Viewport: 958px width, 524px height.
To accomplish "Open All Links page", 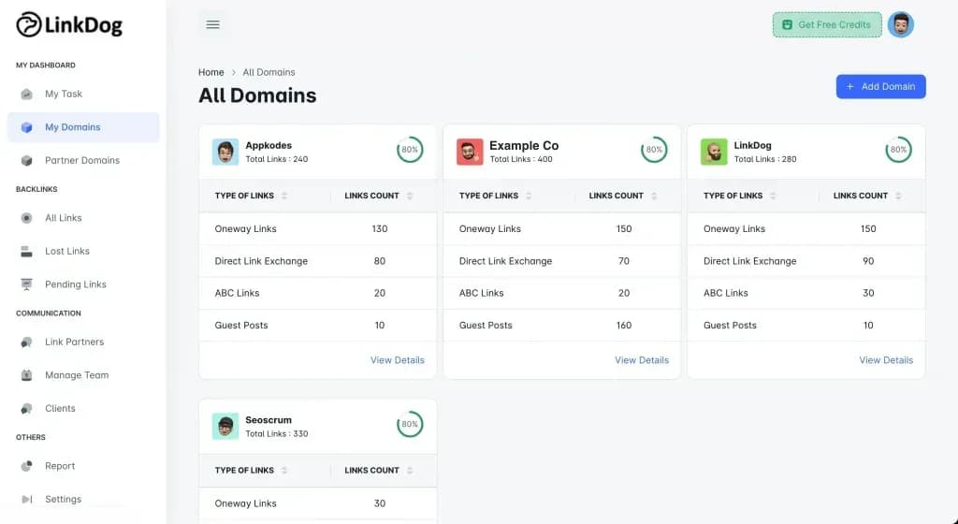I will coord(83,218).
